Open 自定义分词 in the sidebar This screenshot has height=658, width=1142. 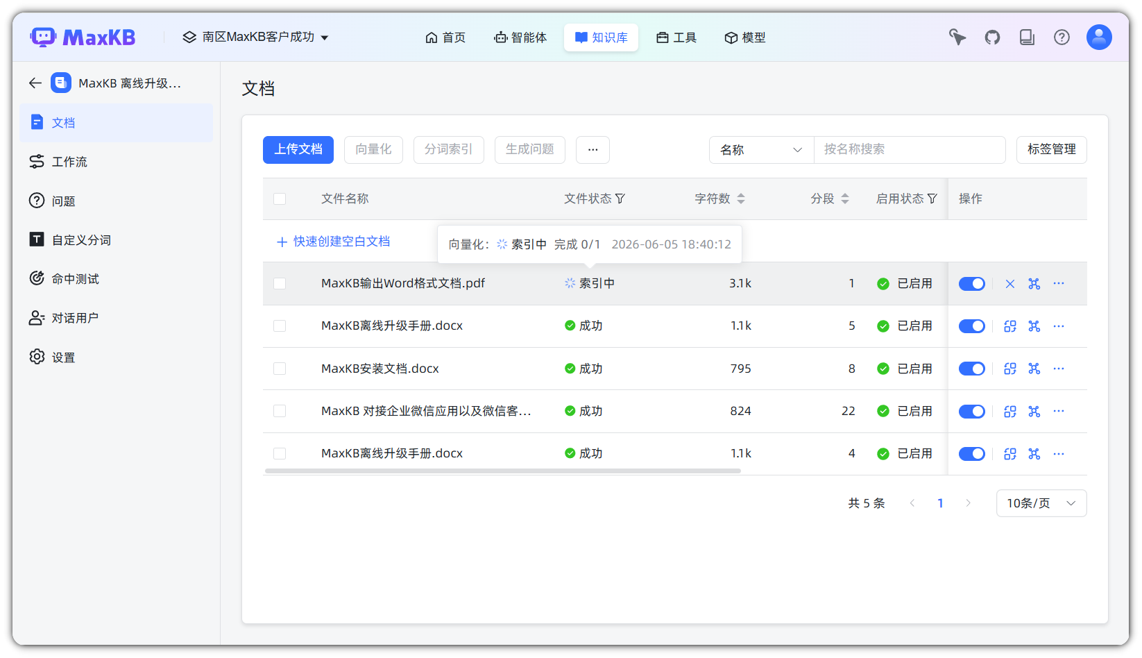point(117,240)
